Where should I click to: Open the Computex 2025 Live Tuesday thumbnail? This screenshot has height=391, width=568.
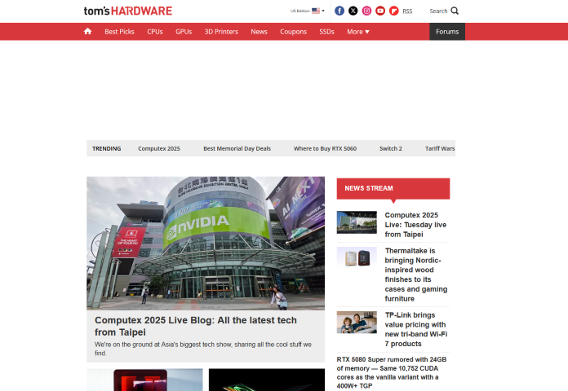pos(357,222)
